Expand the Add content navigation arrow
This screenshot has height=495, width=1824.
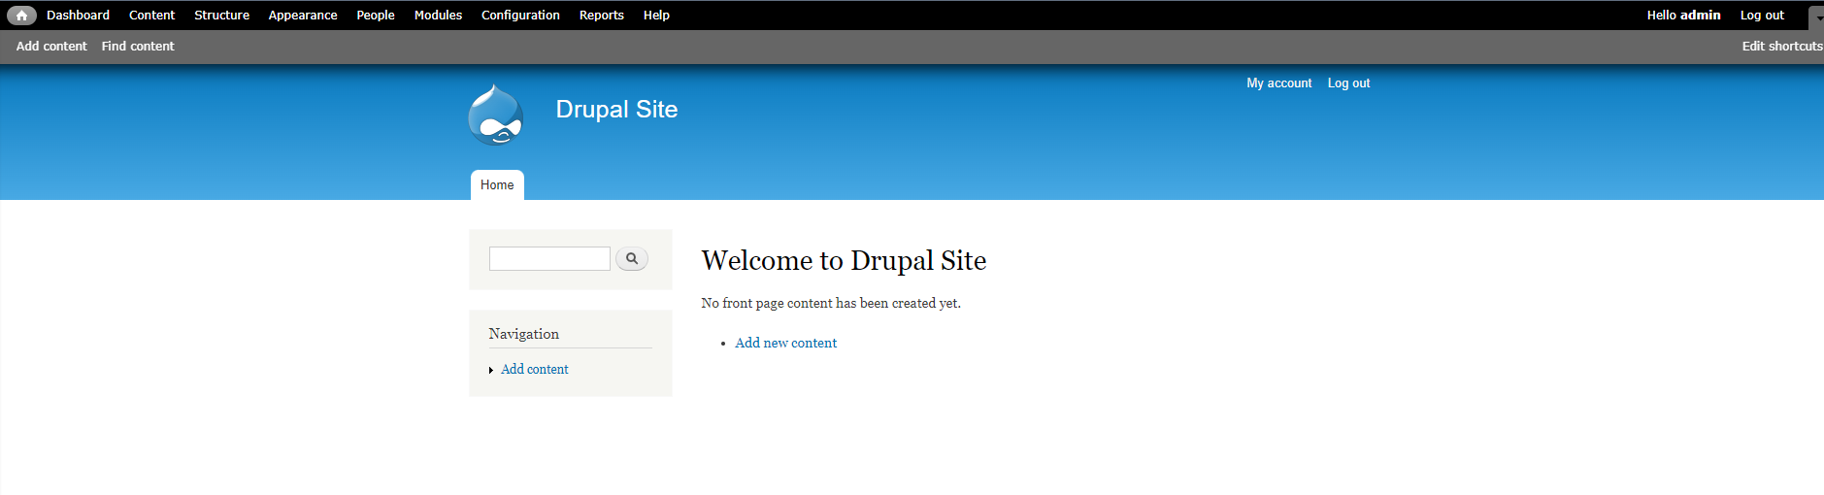coord(491,370)
